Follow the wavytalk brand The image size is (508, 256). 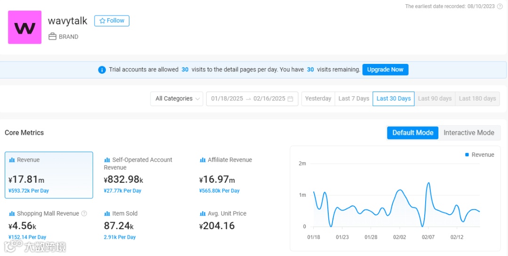click(x=112, y=21)
